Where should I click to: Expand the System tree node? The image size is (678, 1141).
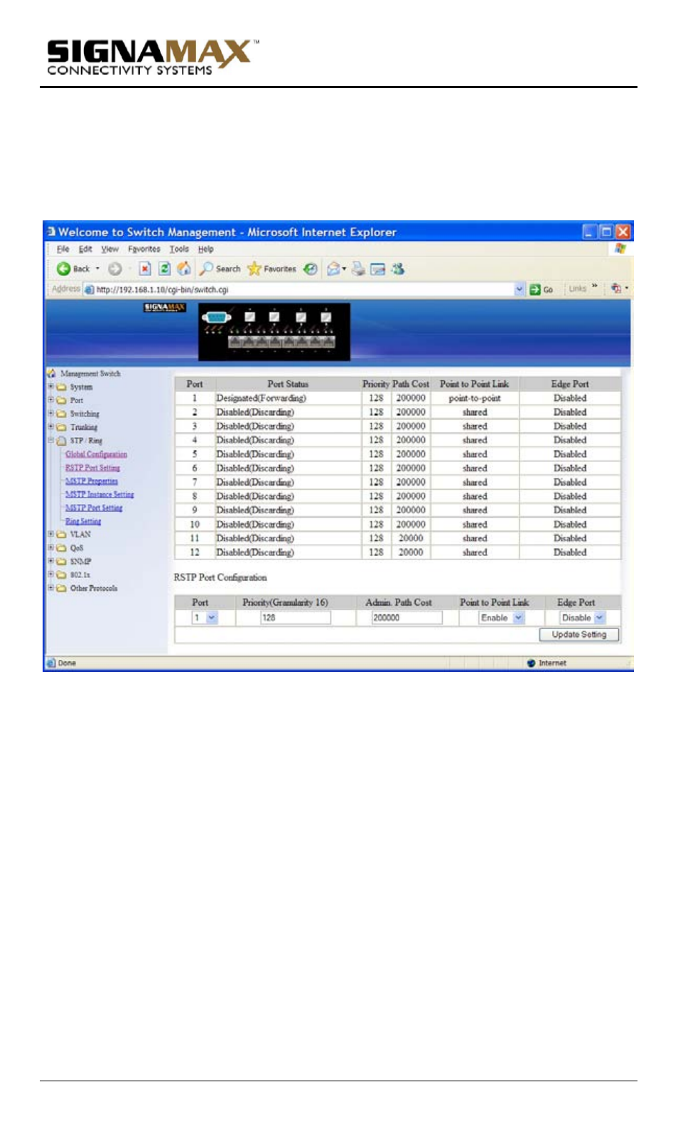50,387
